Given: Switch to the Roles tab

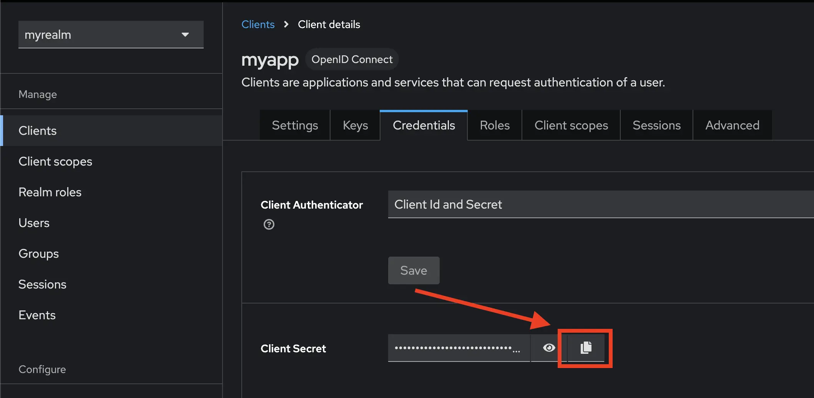Looking at the screenshot, I should point(494,125).
